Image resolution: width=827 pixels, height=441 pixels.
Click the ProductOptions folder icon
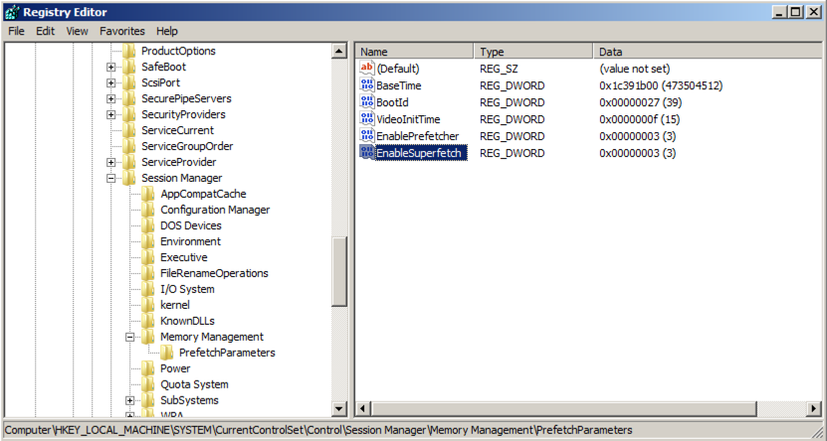pyautogui.click(x=129, y=51)
